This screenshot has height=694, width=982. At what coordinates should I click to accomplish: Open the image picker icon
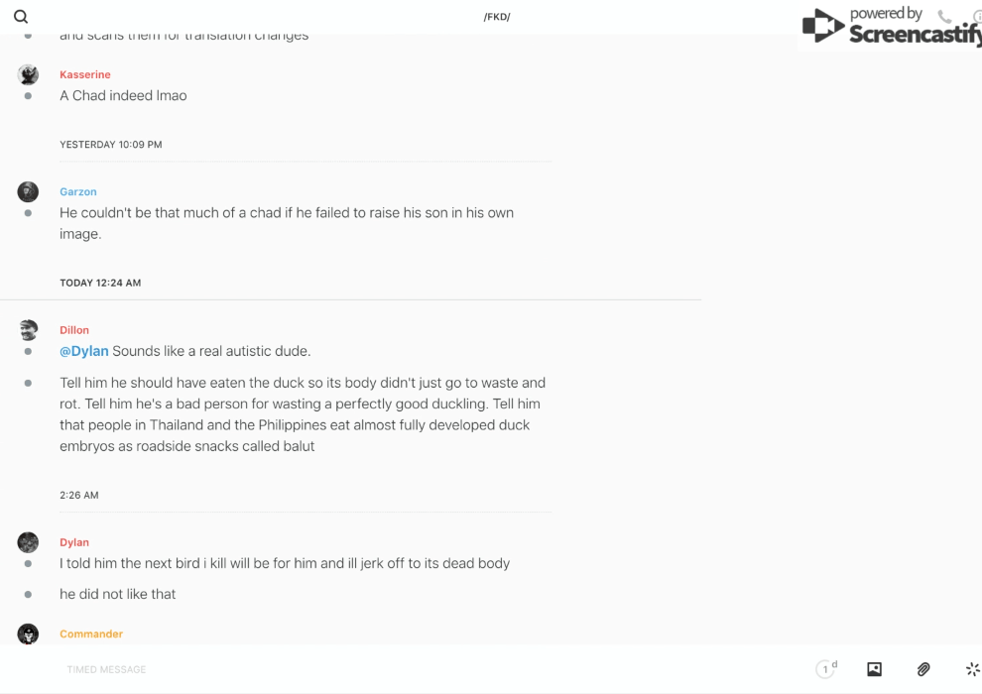tap(874, 669)
